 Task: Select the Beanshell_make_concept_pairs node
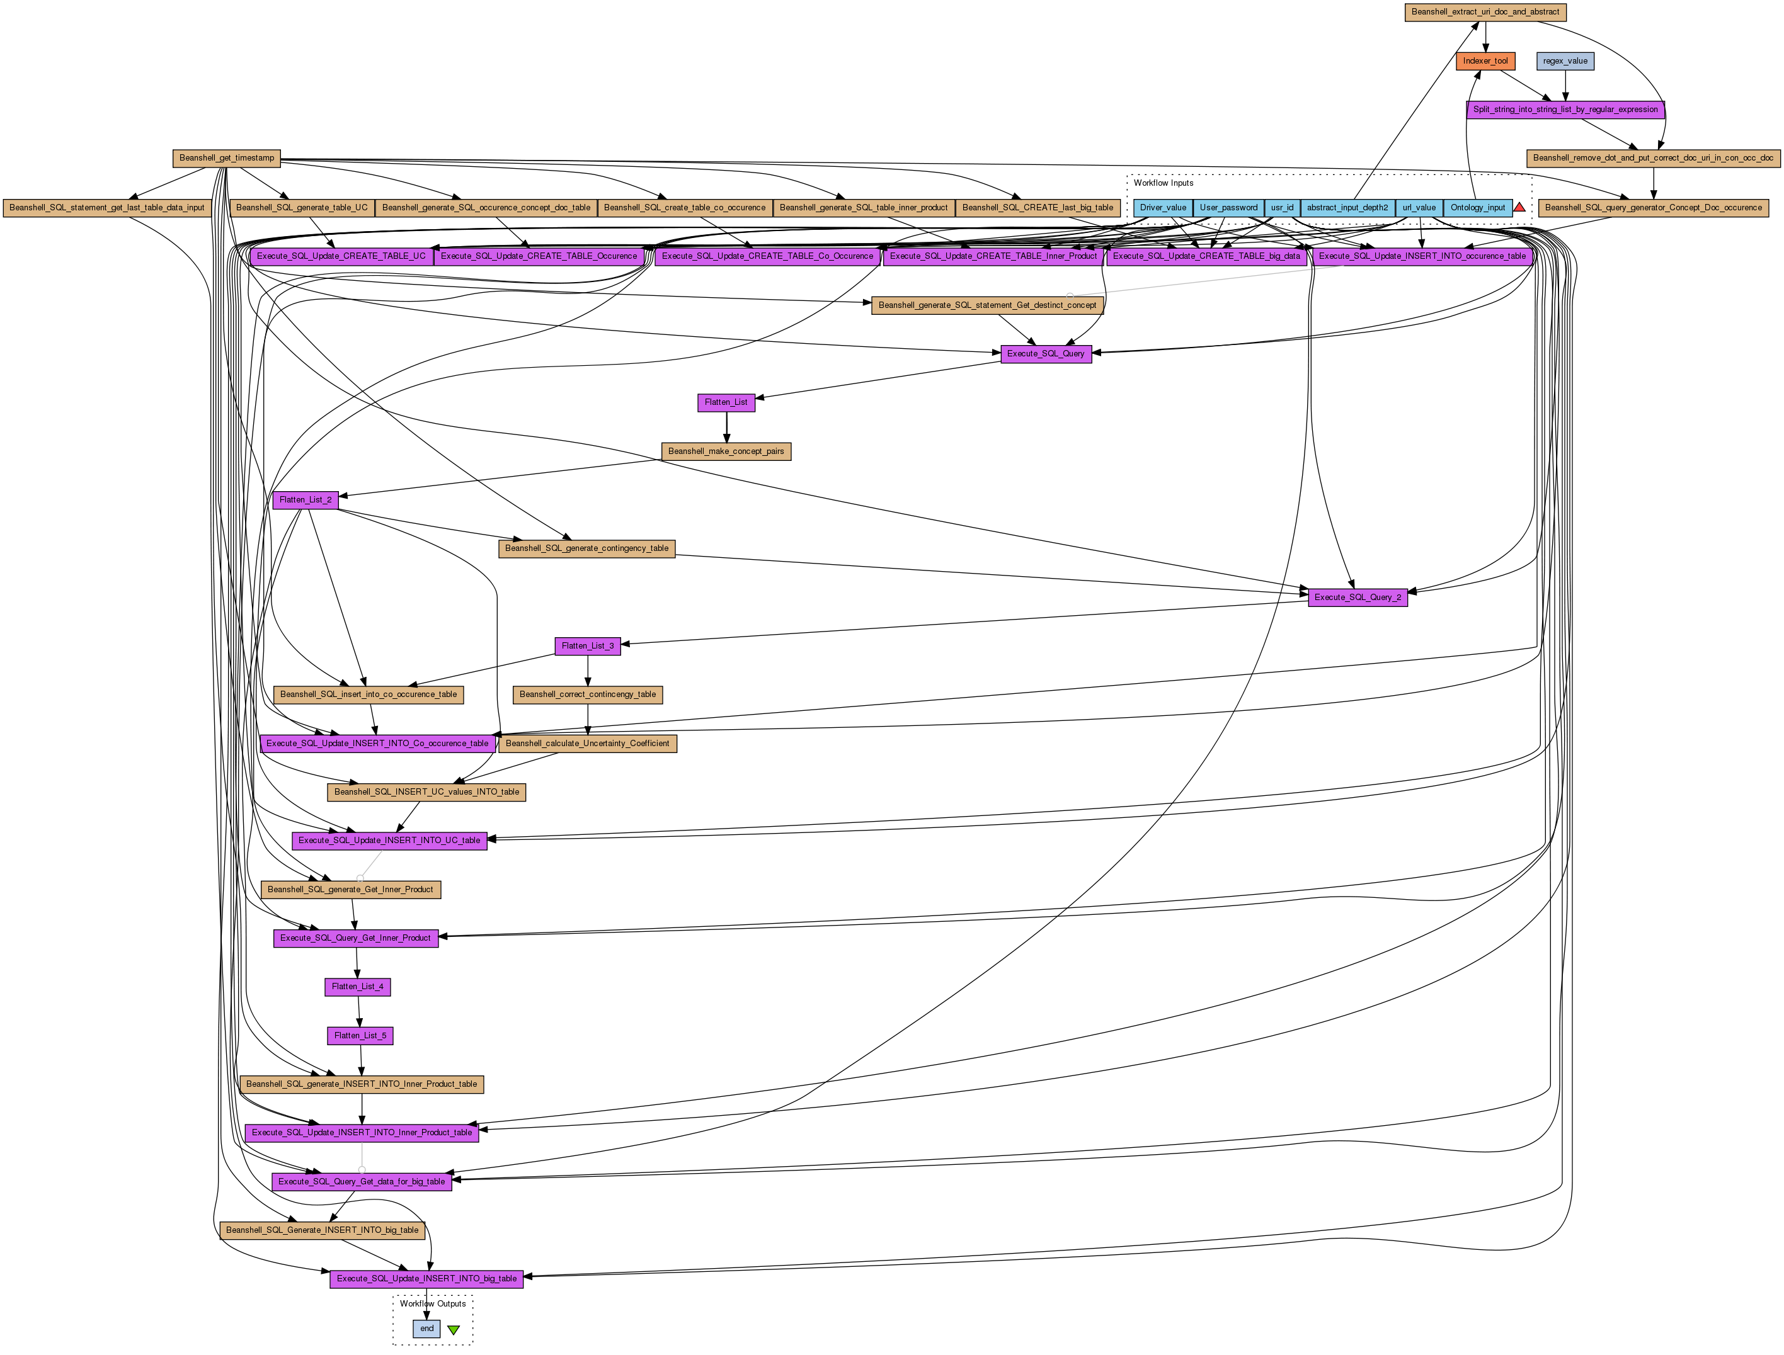[726, 451]
